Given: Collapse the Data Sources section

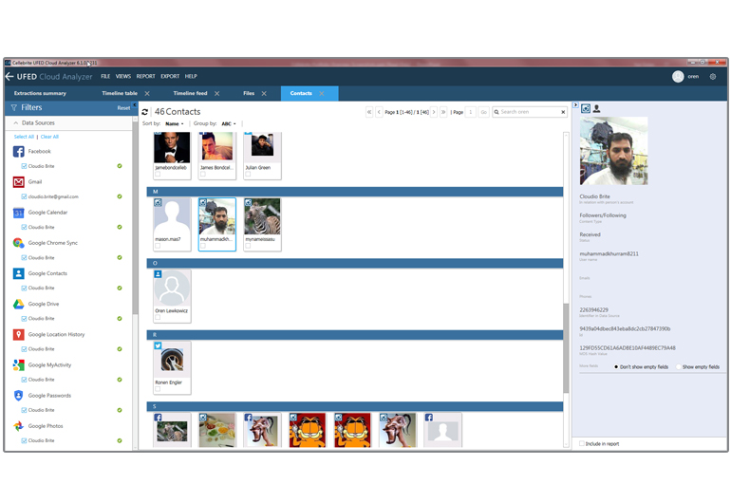Looking at the screenshot, I should click(16, 123).
